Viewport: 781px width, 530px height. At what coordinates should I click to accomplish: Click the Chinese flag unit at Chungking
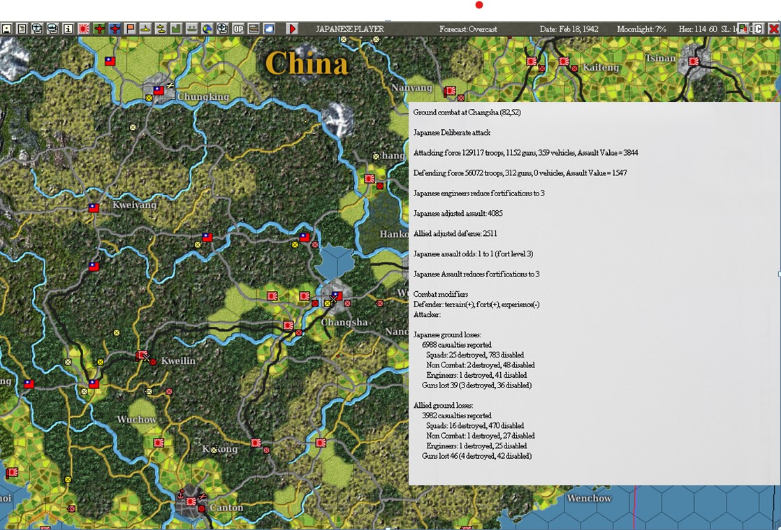[159, 91]
